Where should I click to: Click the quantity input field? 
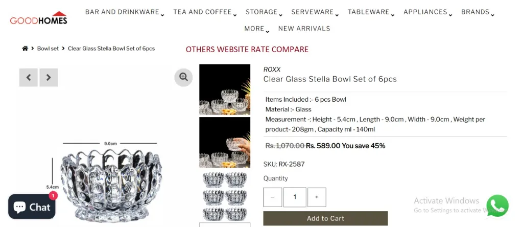[x=295, y=197]
